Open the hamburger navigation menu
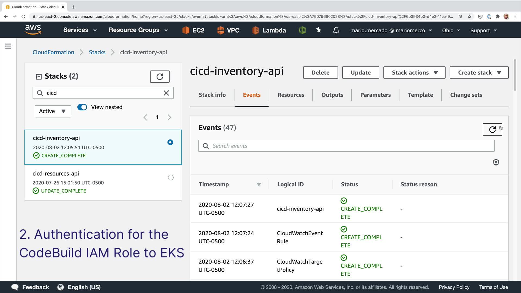 click(8, 46)
